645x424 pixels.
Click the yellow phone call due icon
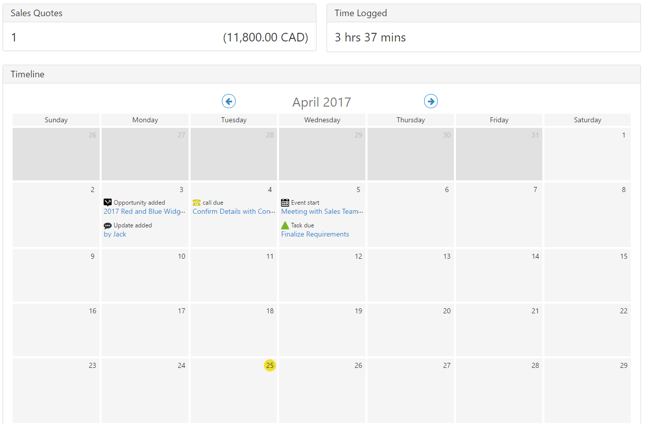(197, 203)
